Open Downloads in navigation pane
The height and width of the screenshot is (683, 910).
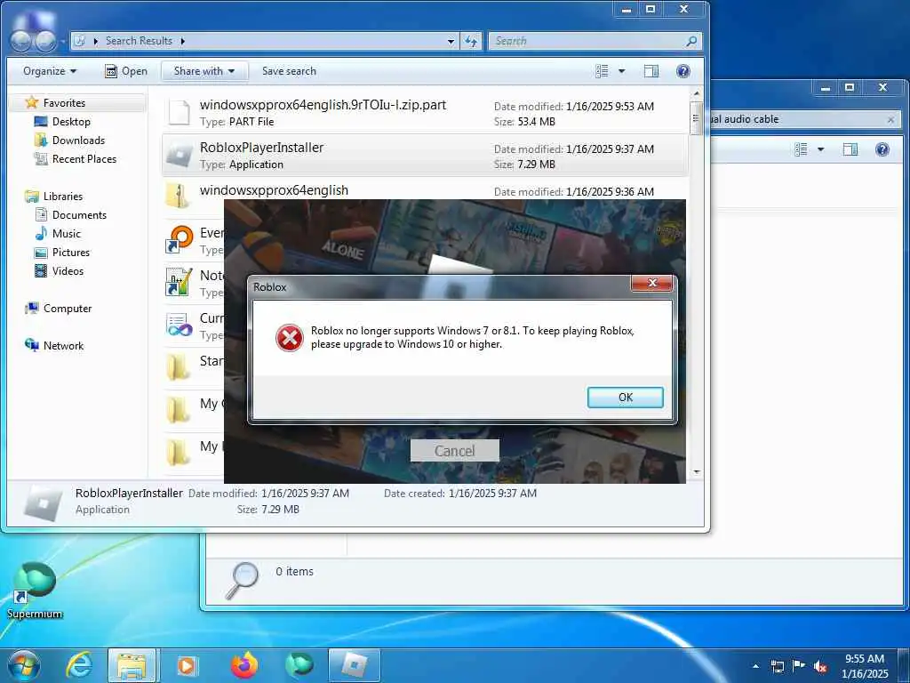[78, 140]
